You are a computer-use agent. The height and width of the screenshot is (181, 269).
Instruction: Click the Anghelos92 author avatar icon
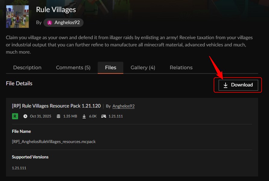click(49, 23)
